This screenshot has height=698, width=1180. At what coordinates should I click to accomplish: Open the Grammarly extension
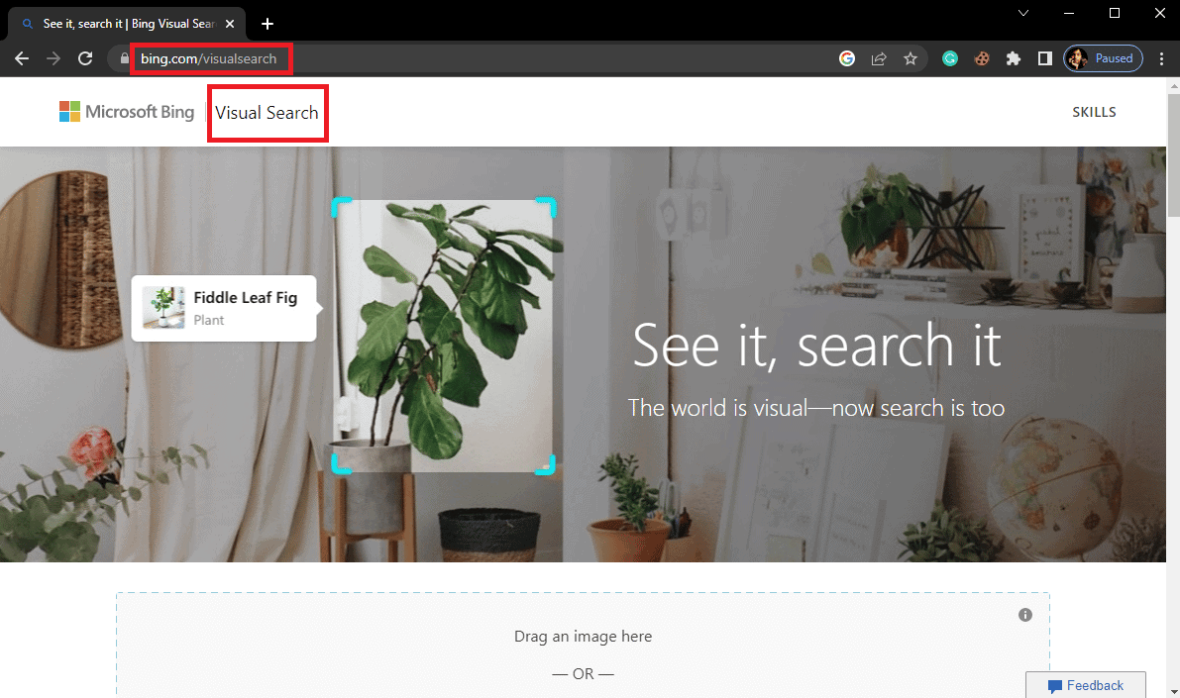950,58
